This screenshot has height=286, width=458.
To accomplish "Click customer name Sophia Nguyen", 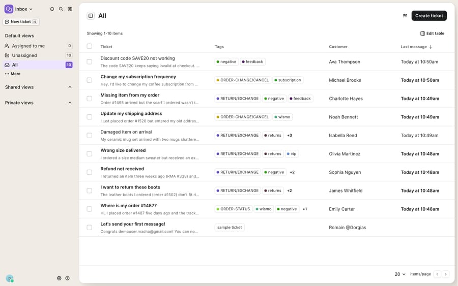I will click(345, 172).
